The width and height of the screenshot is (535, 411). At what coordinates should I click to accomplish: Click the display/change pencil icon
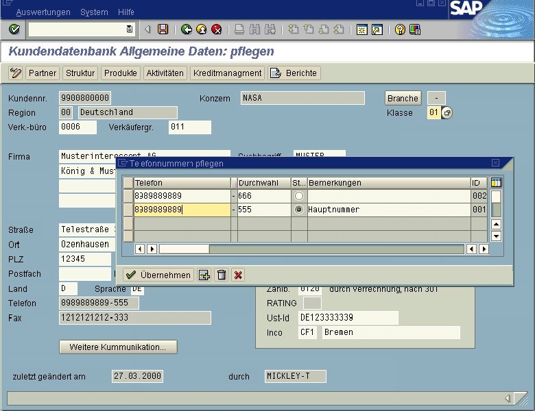tap(15, 73)
